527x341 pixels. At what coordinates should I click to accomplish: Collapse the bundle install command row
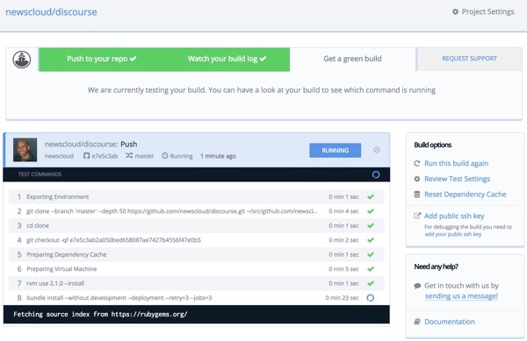pos(196,298)
